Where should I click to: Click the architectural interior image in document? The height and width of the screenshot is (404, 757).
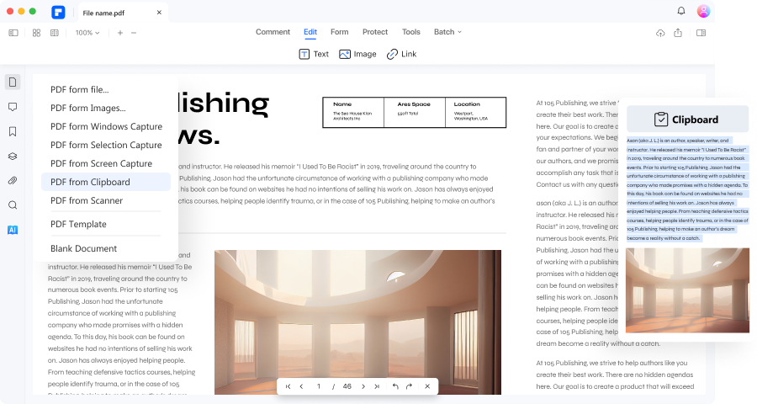(x=357, y=322)
